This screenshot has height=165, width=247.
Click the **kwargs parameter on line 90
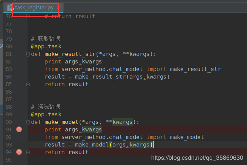[x=119, y=122]
